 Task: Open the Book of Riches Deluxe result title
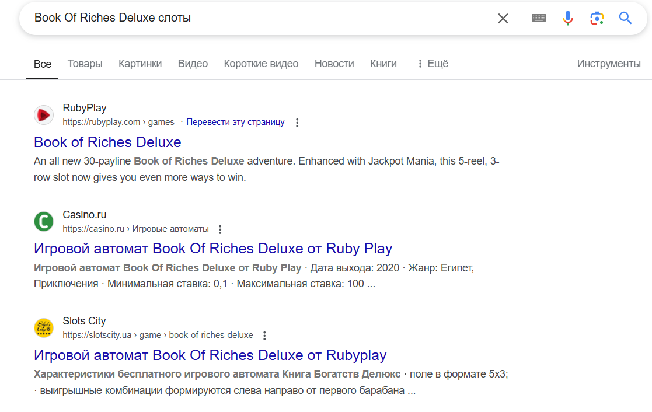pyautogui.click(x=108, y=142)
